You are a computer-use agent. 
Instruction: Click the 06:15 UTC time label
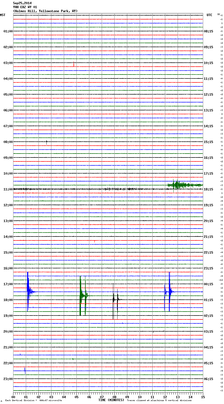coord(208,379)
